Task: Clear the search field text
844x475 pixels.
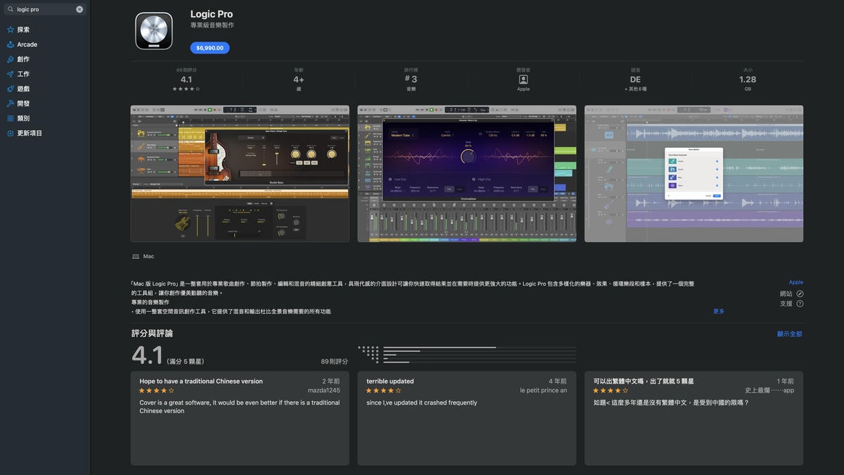Action: (79, 9)
